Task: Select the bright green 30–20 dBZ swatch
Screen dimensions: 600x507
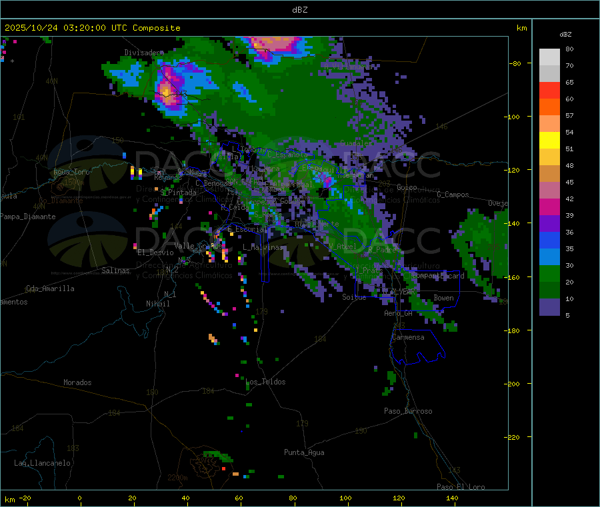Action: 549,273
